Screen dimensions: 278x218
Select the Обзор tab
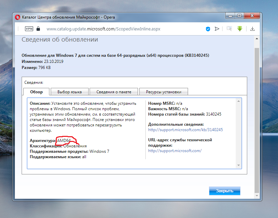(x=36, y=92)
